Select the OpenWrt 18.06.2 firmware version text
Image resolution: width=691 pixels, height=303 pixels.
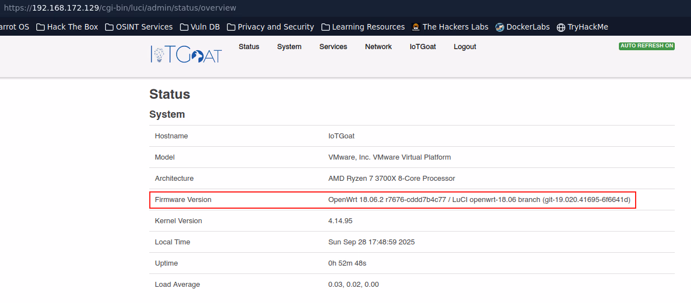click(x=479, y=200)
